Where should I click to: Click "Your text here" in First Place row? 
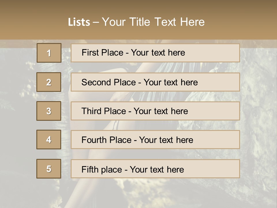pos(158,53)
